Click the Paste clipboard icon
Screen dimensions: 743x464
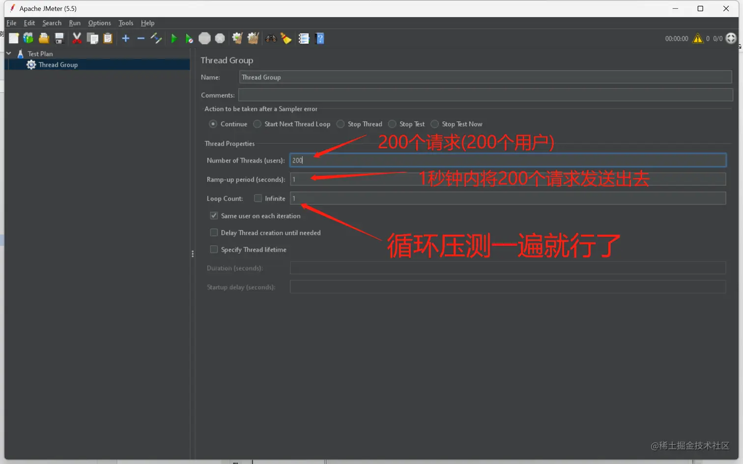(108, 38)
